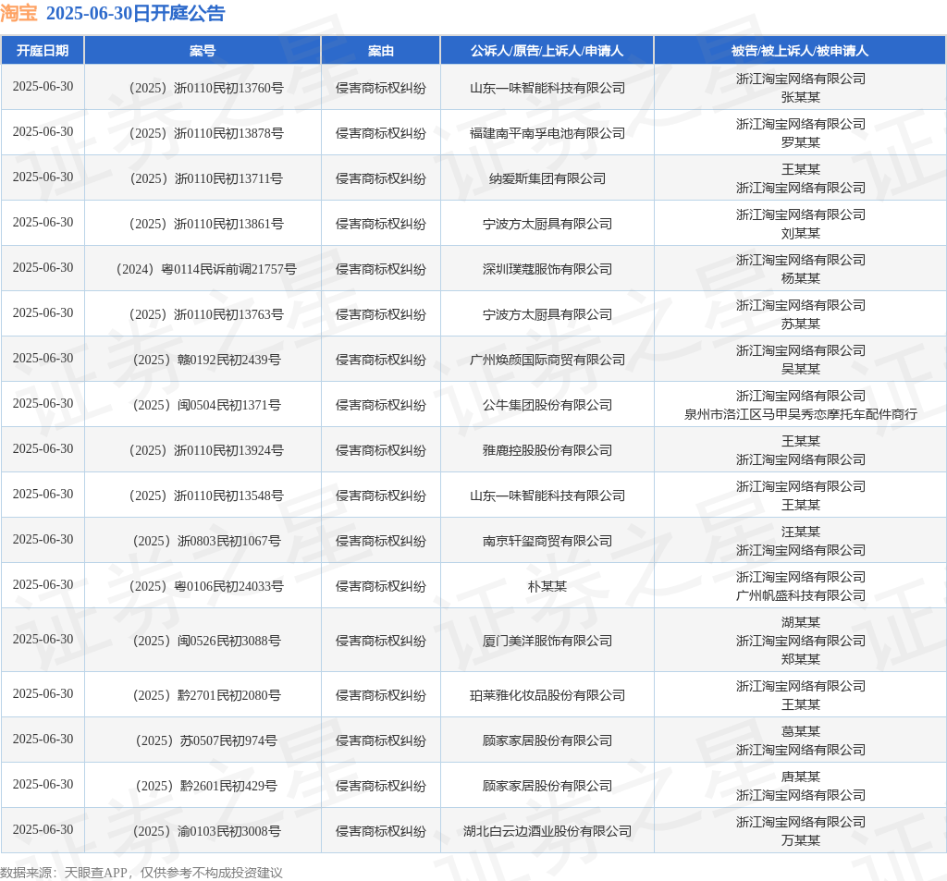Click defendant 唐某某

pos(800,777)
